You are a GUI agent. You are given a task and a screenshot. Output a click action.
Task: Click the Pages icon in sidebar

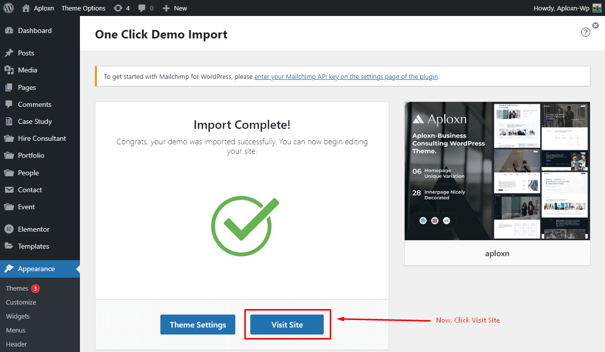(9, 87)
